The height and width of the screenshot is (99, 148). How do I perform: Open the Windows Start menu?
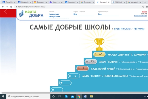pos(3,97)
